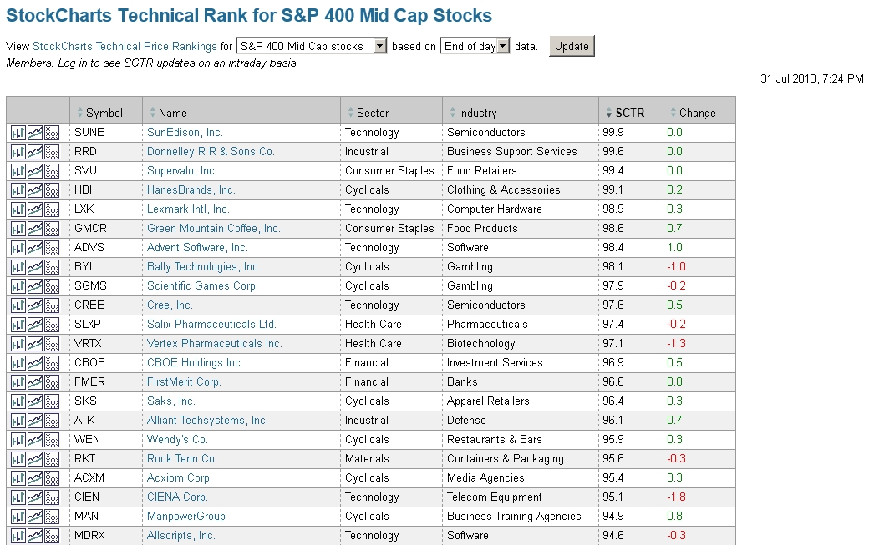The height and width of the screenshot is (545, 869).
Task: Open the point-and-figure icon for GMCR
Action: (52, 229)
